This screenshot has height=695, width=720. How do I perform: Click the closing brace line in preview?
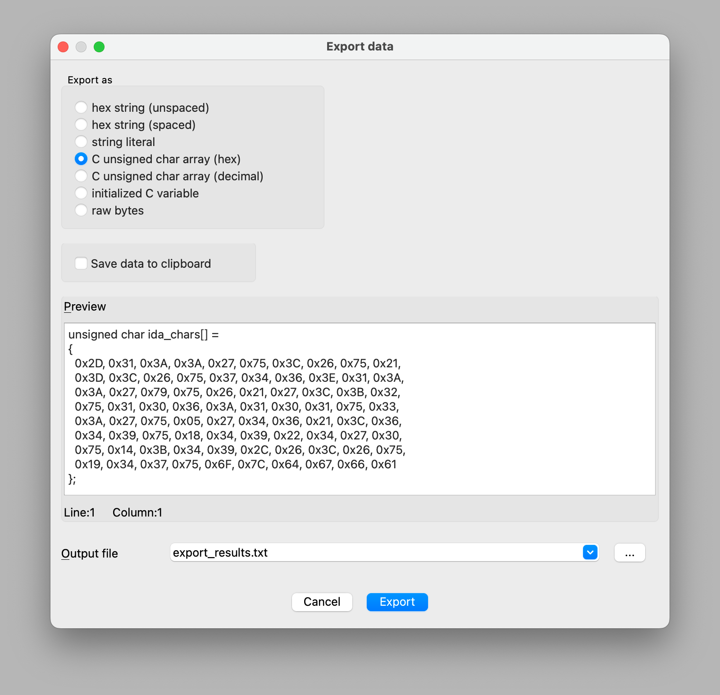(72, 479)
